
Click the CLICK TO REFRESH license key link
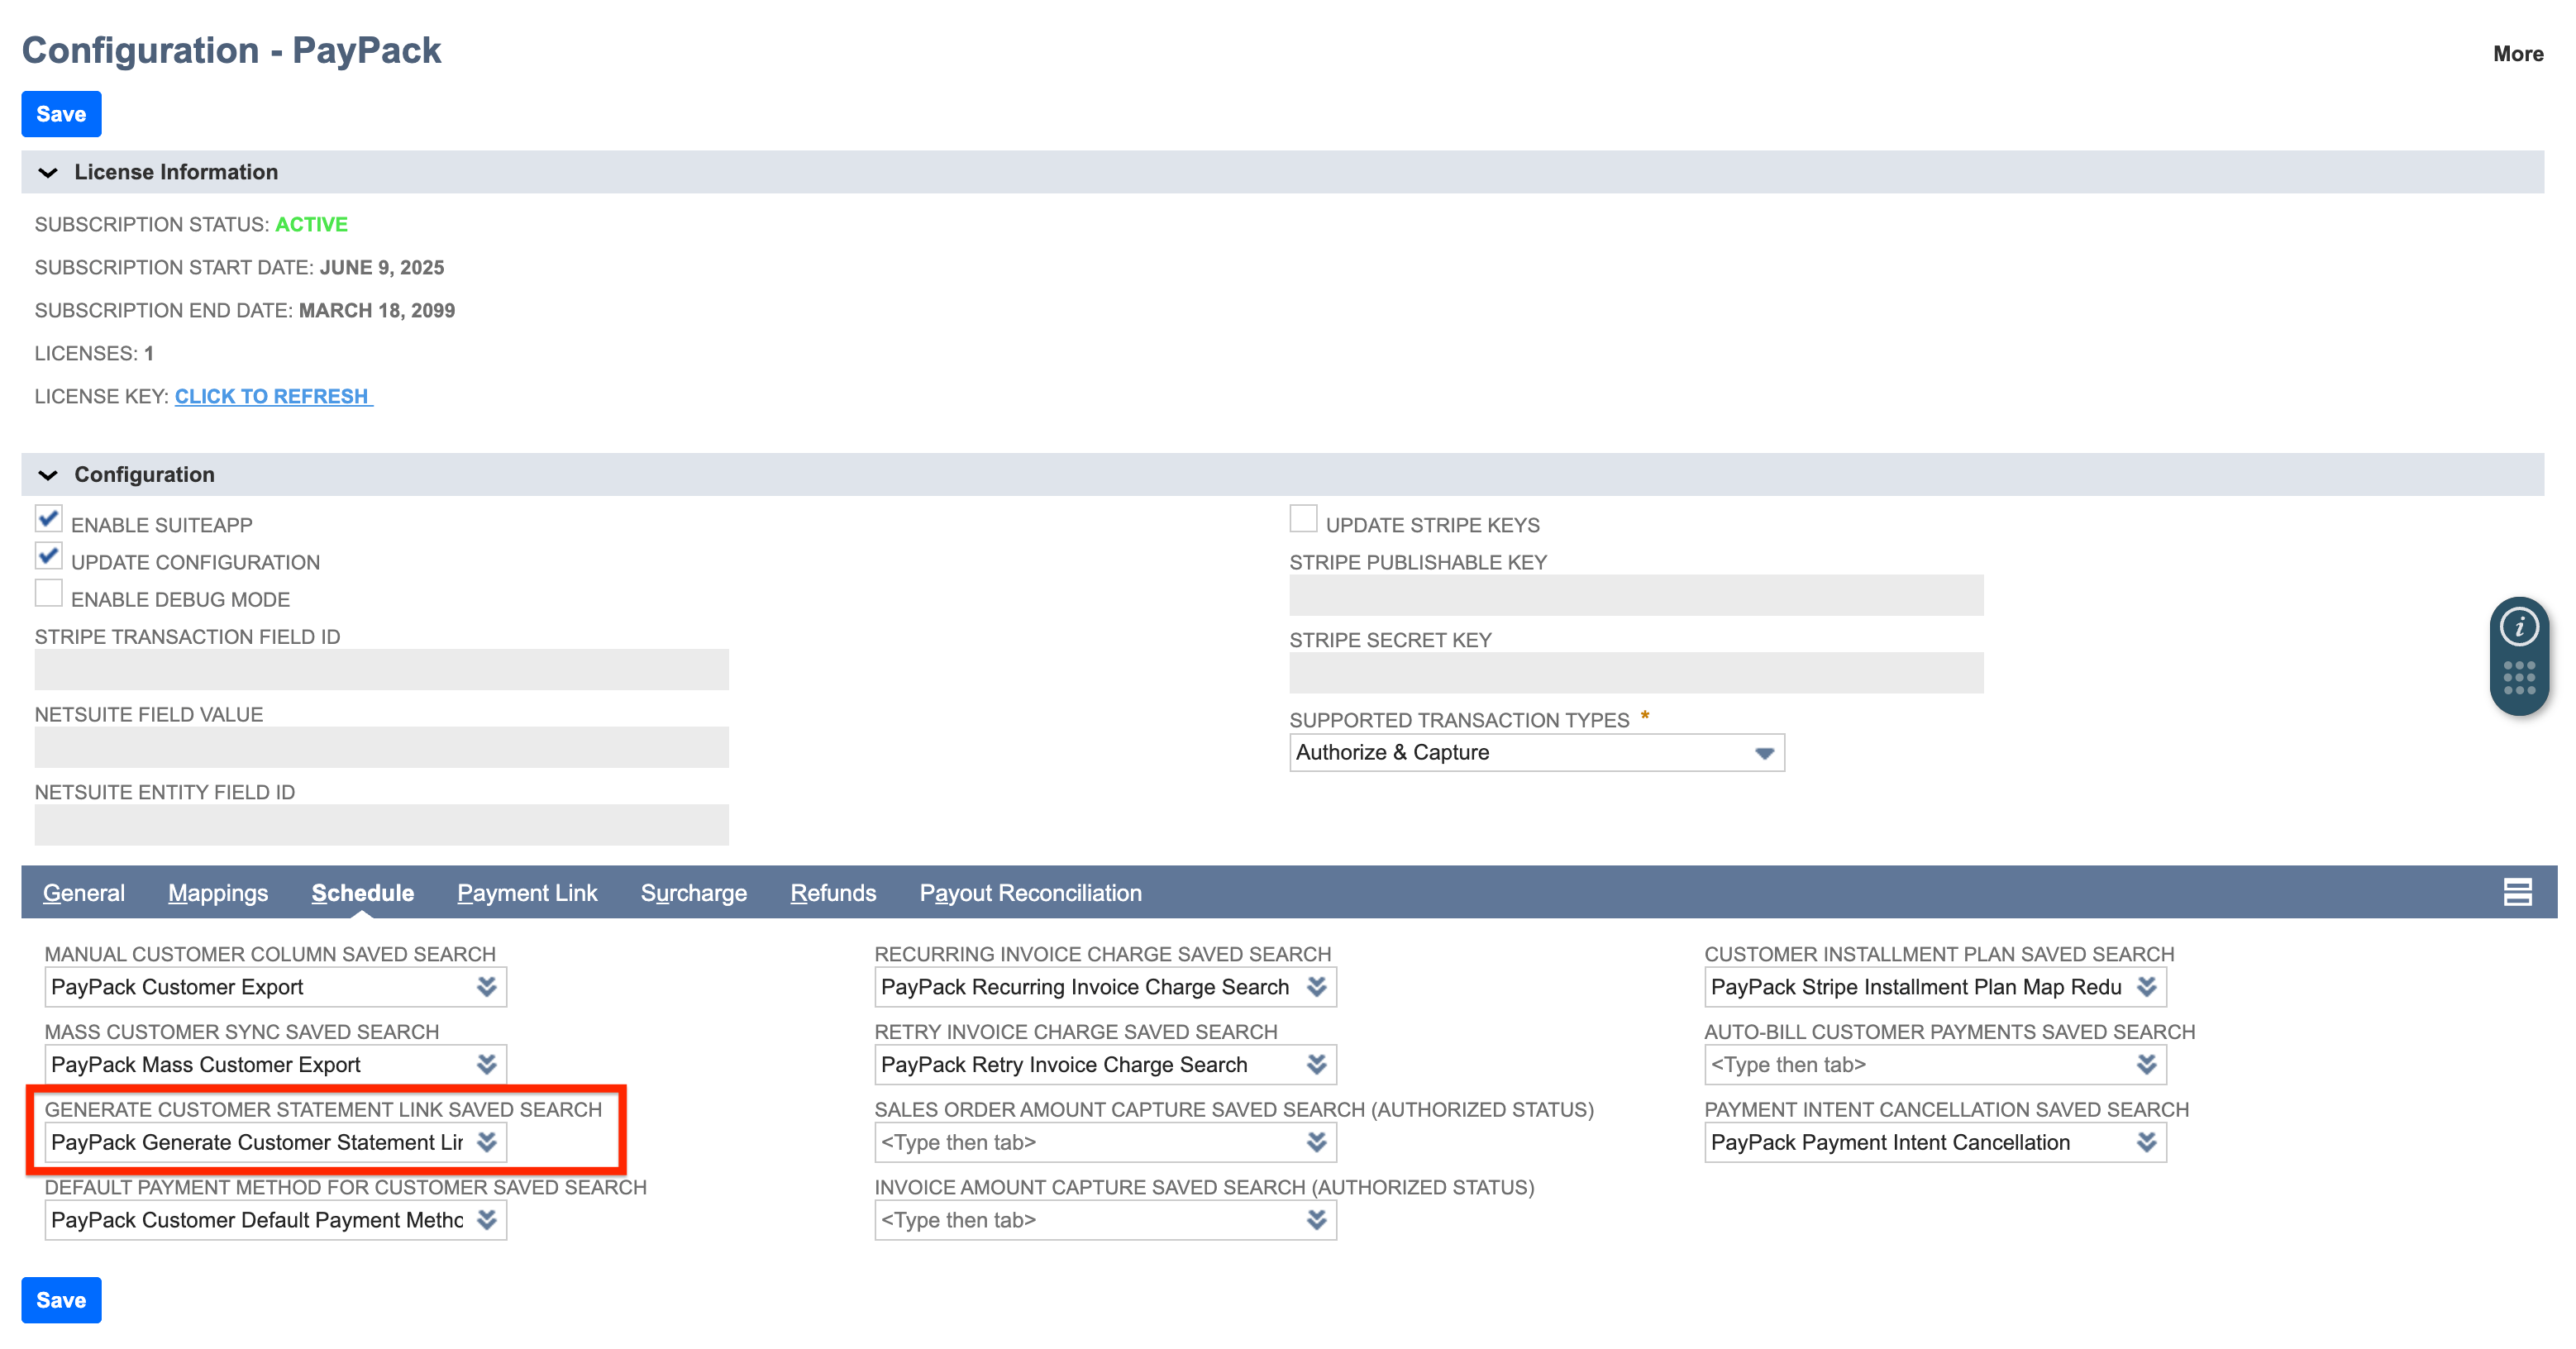click(x=272, y=396)
